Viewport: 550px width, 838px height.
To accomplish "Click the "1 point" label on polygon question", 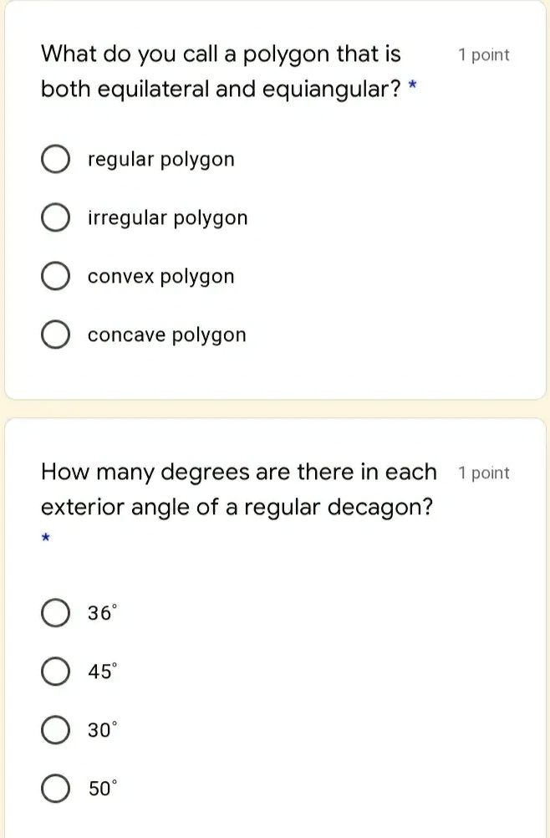I will 484,55.
